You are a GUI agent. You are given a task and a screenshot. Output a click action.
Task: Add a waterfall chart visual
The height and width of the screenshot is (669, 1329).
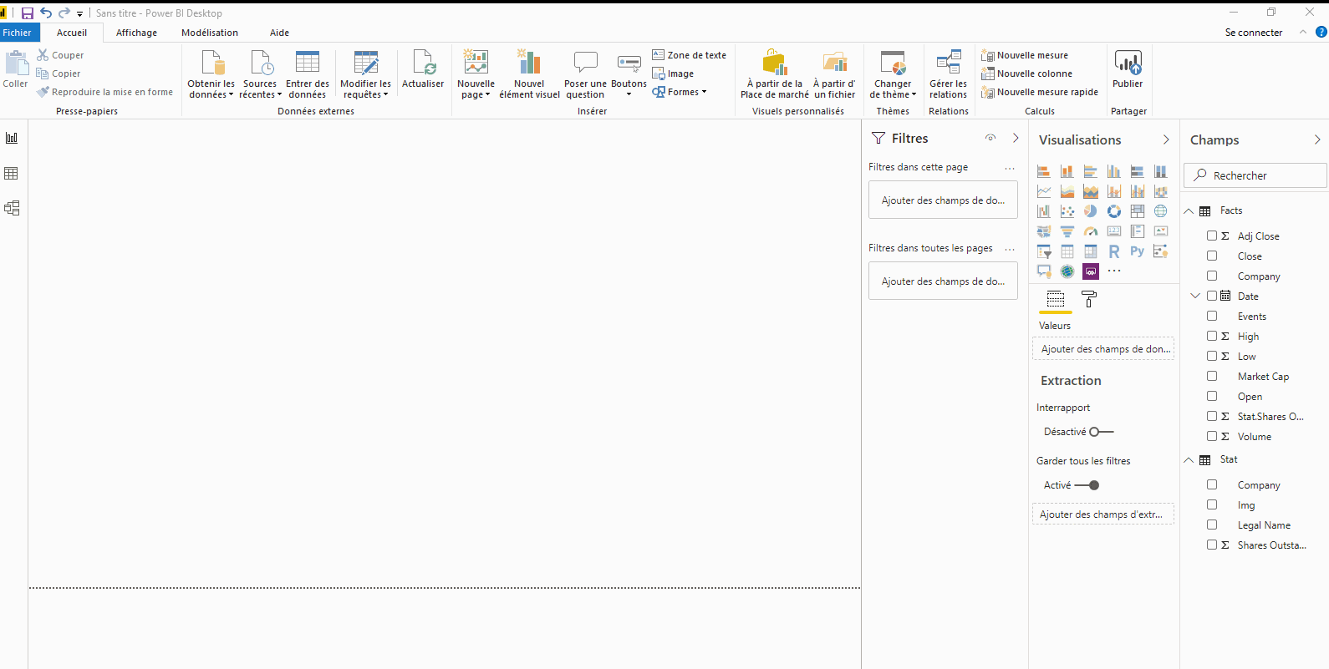[x=1044, y=211]
